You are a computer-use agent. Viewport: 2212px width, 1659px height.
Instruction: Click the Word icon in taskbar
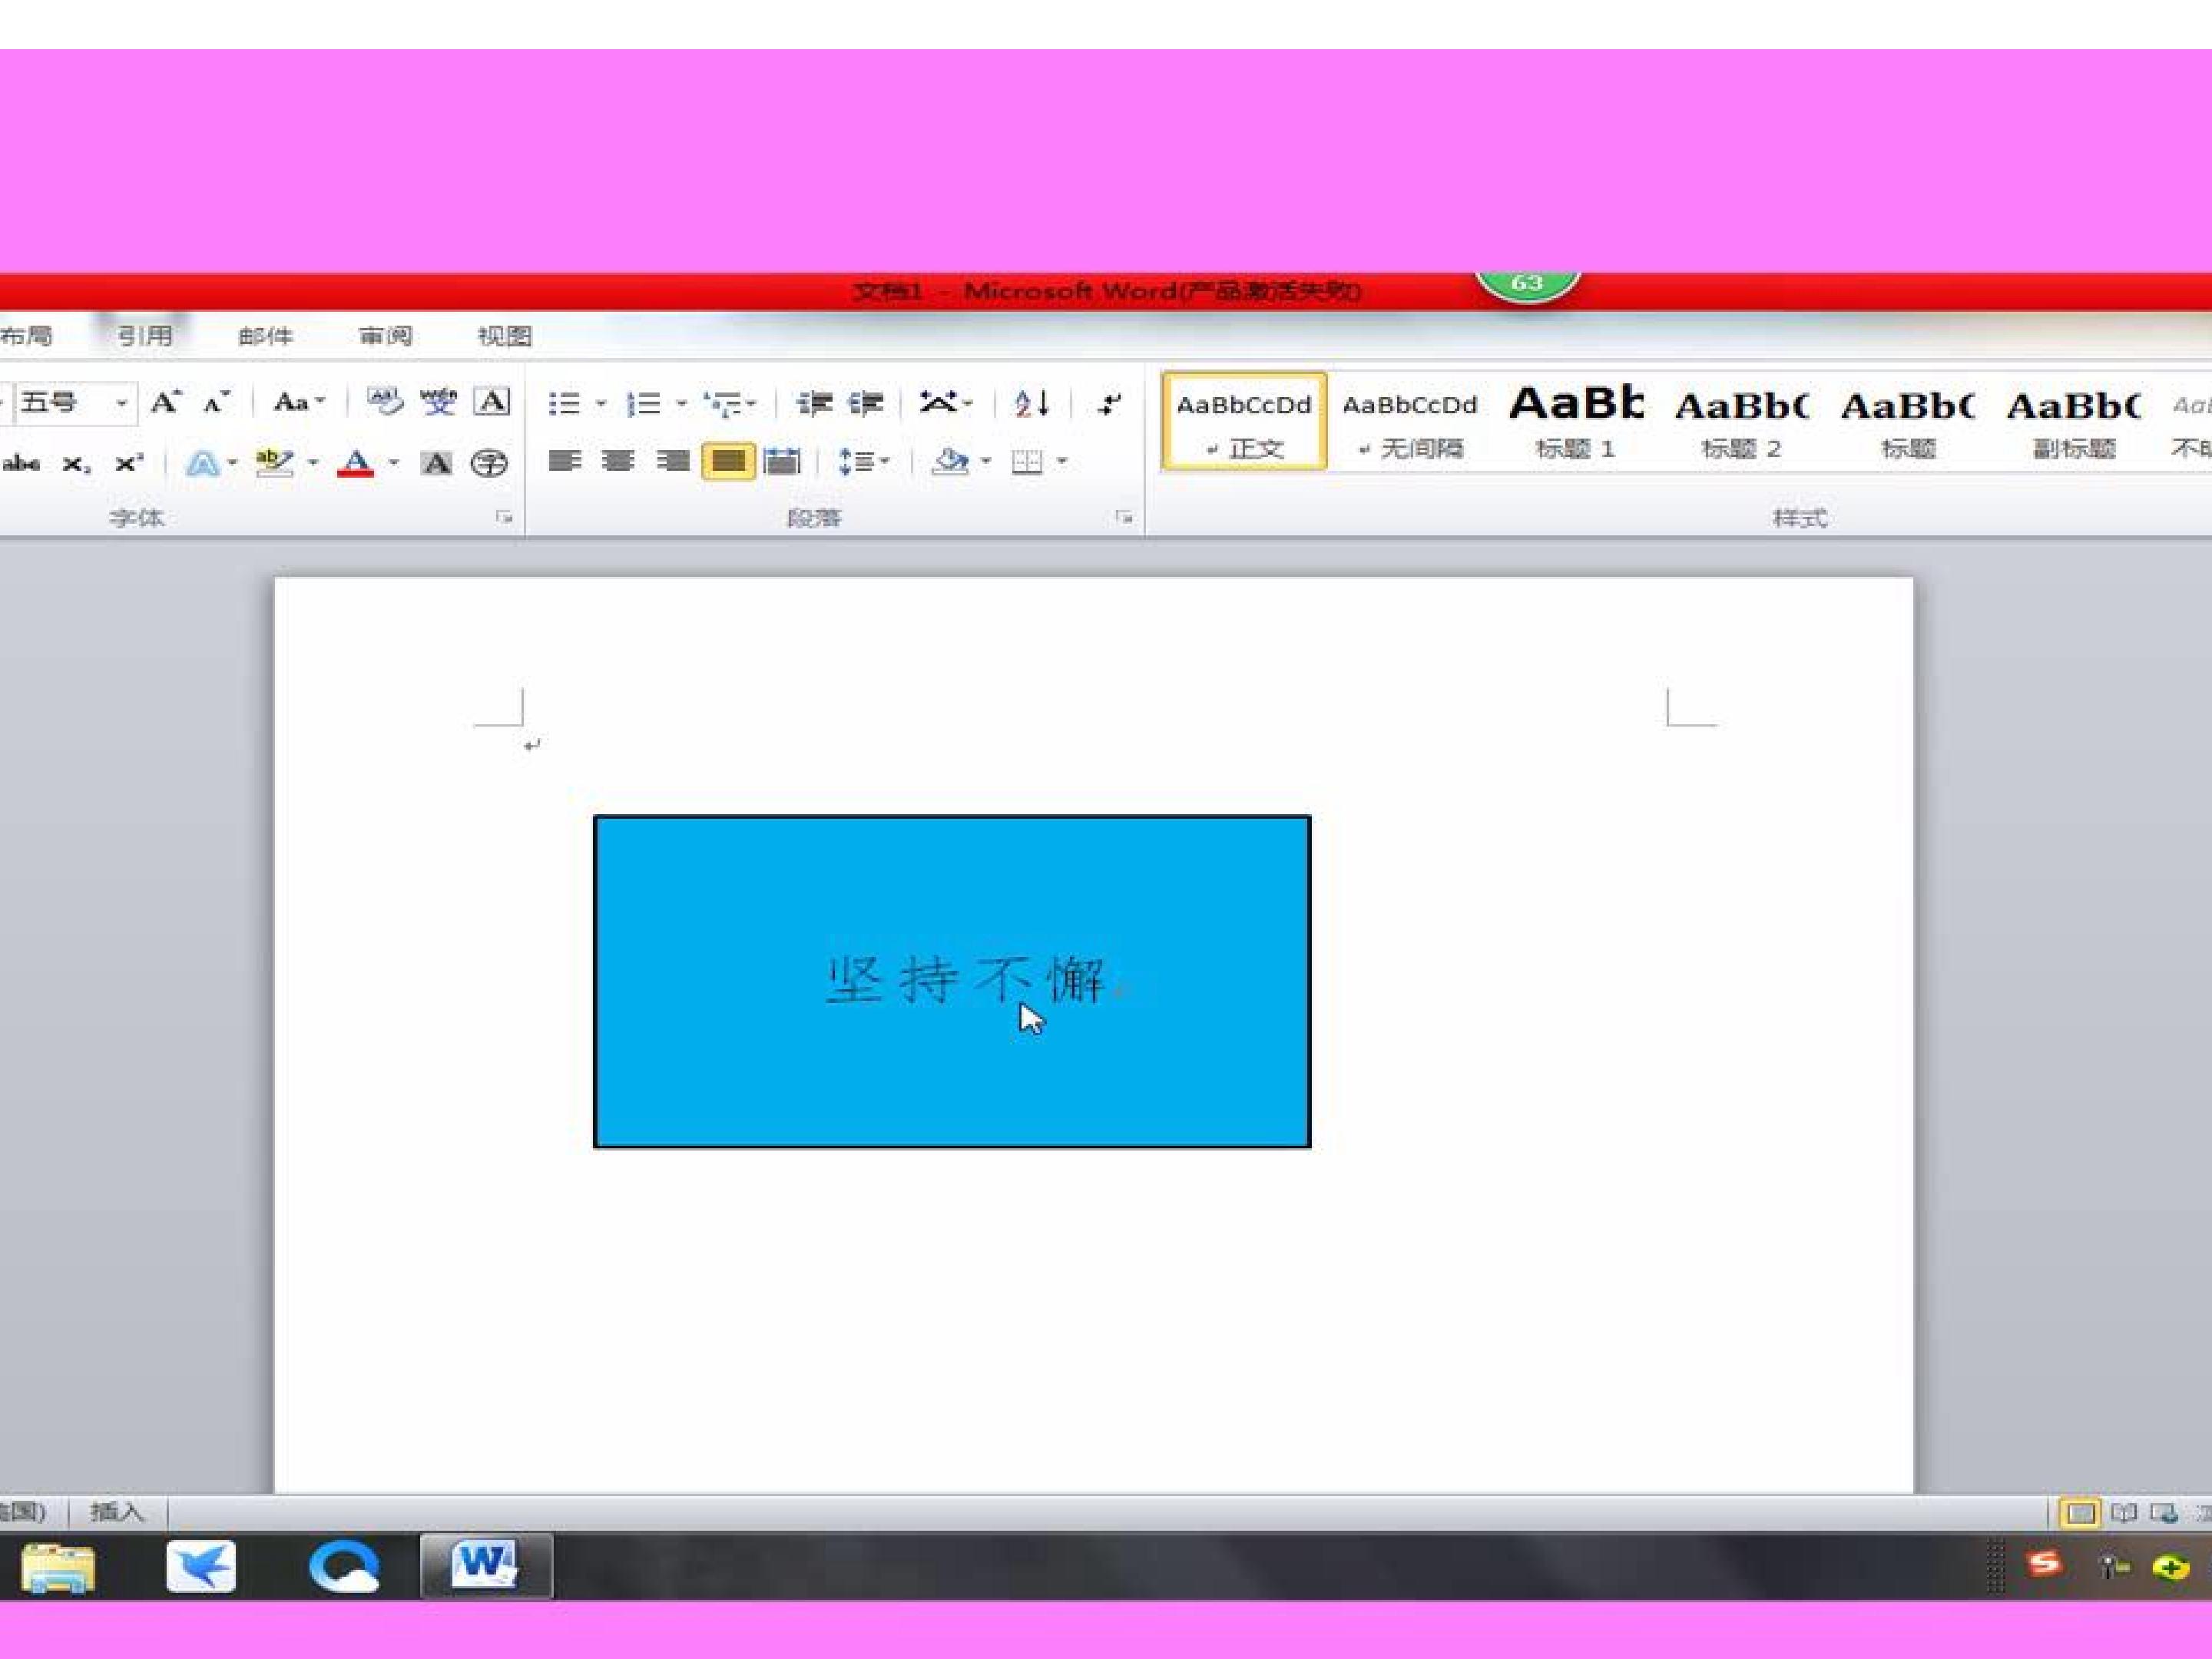[x=485, y=1566]
